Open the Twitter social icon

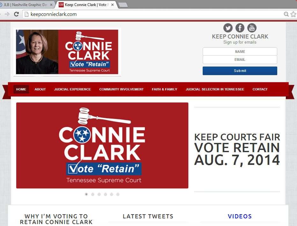(228, 28)
